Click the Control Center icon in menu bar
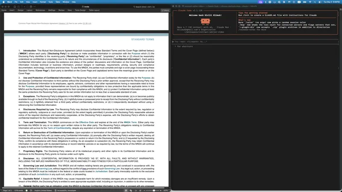The image size is (342, 192). (320, 2)
